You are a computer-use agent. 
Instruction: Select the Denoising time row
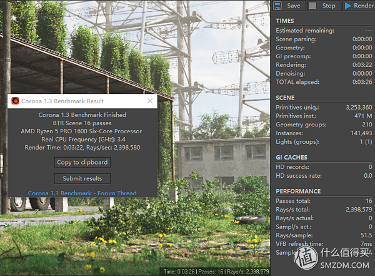[x=324, y=74]
